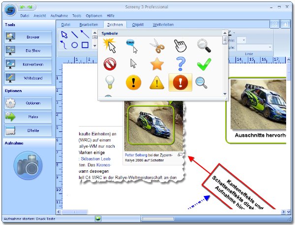Insert the pointing hand symbol
295x225 pixels.
[x=180, y=46]
